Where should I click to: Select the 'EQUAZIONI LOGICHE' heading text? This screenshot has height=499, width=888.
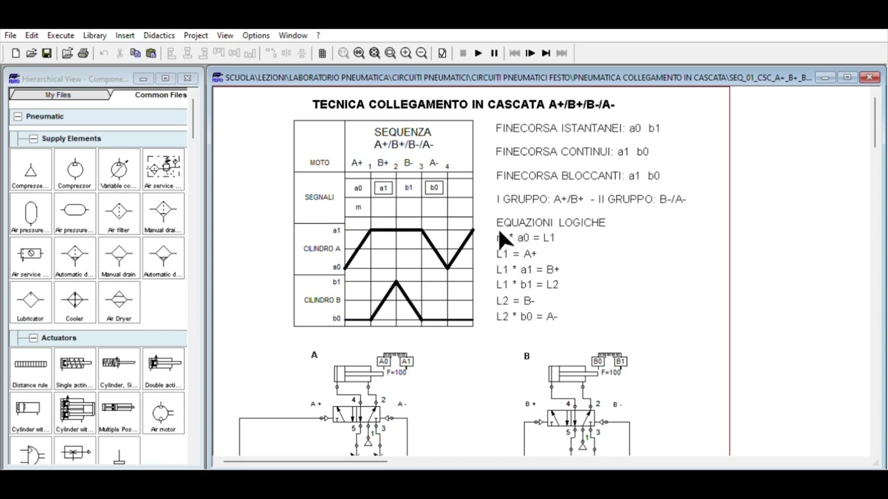(551, 222)
